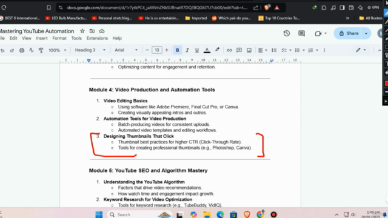
Task: Toggle numbered list icon
Action: click(x=310, y=50)
